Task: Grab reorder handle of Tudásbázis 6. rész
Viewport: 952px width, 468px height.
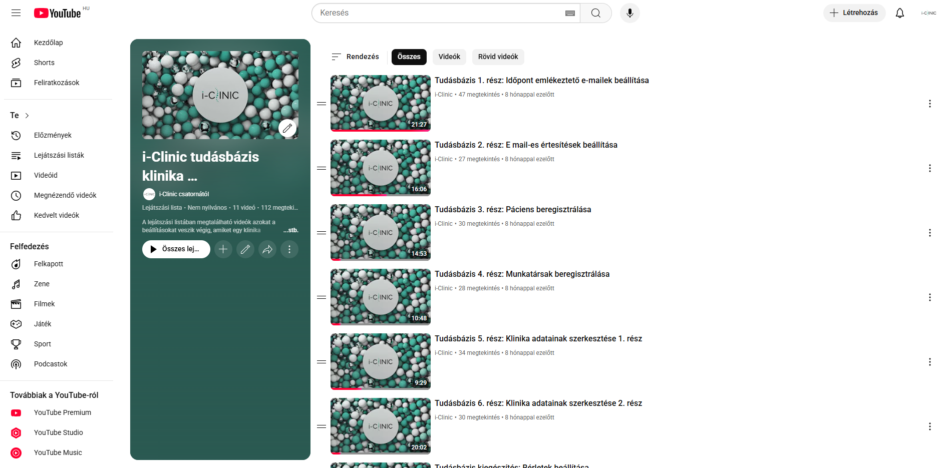Action: point(322,426)
